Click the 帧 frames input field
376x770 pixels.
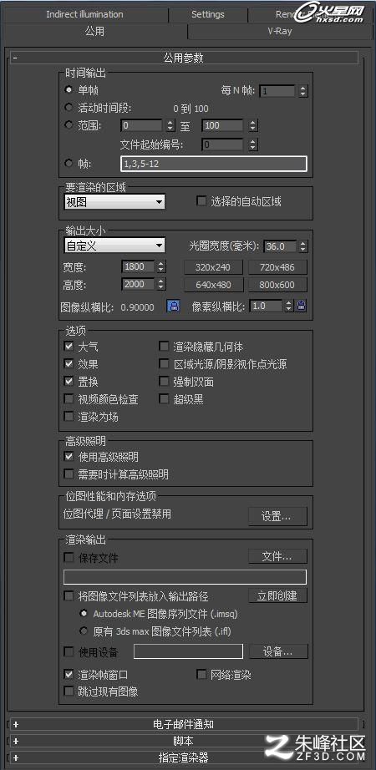tap(214, 164)
